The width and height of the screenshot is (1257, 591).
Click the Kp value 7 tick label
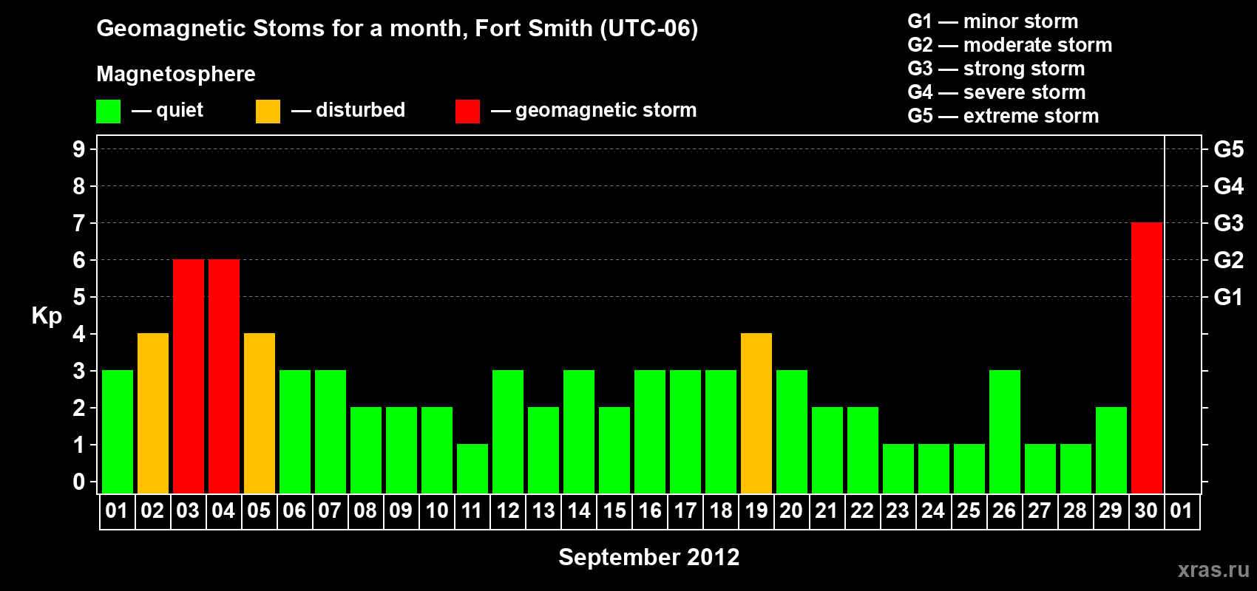click(x=79, y=223)
